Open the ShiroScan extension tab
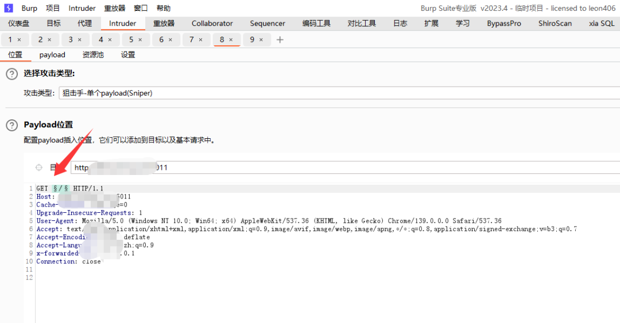 coord(555,24)
